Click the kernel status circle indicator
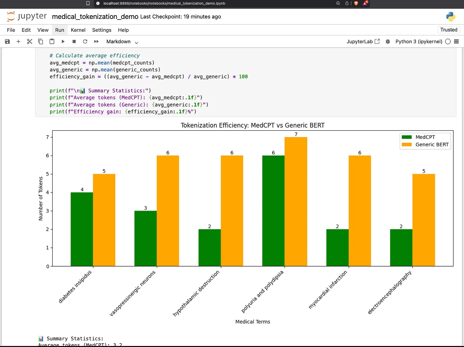The height and width of the screenshot is (347, 464). tap(448, 41)
